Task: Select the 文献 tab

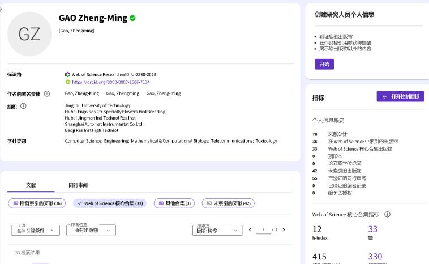Action: (31, 185)
